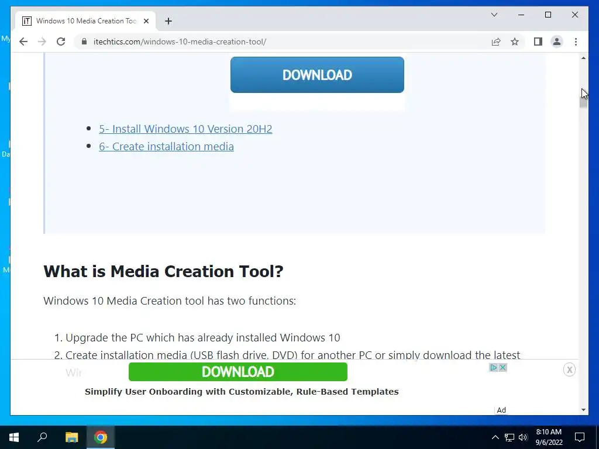Click the page scrollbar down arrow
599x449 pixels.
(x=583, y=410)
